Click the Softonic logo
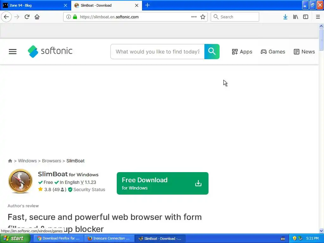 coord(50,51)
